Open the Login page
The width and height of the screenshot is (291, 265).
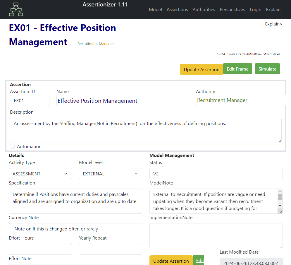[x=255, y=9]
